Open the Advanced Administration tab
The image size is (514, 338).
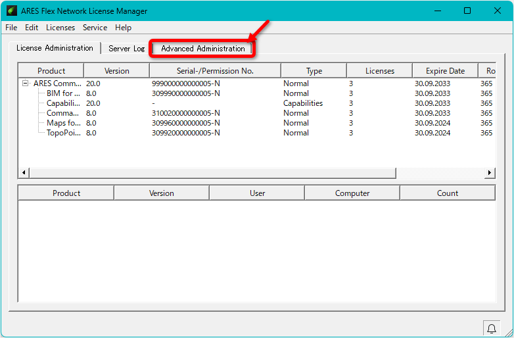(x=203, y=49)
